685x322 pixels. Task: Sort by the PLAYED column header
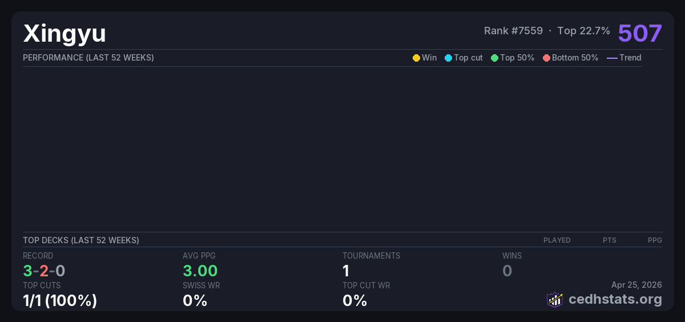557,240
